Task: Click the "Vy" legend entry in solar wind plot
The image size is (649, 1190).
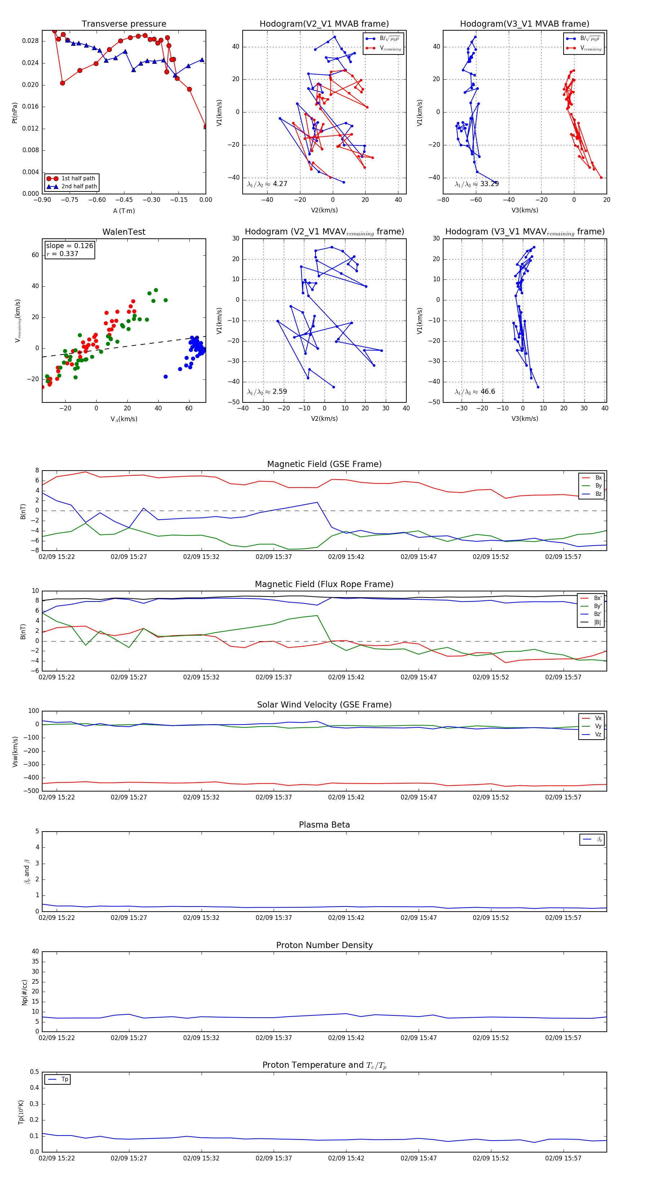Action: pyautogui.click(x=592, y=727)
